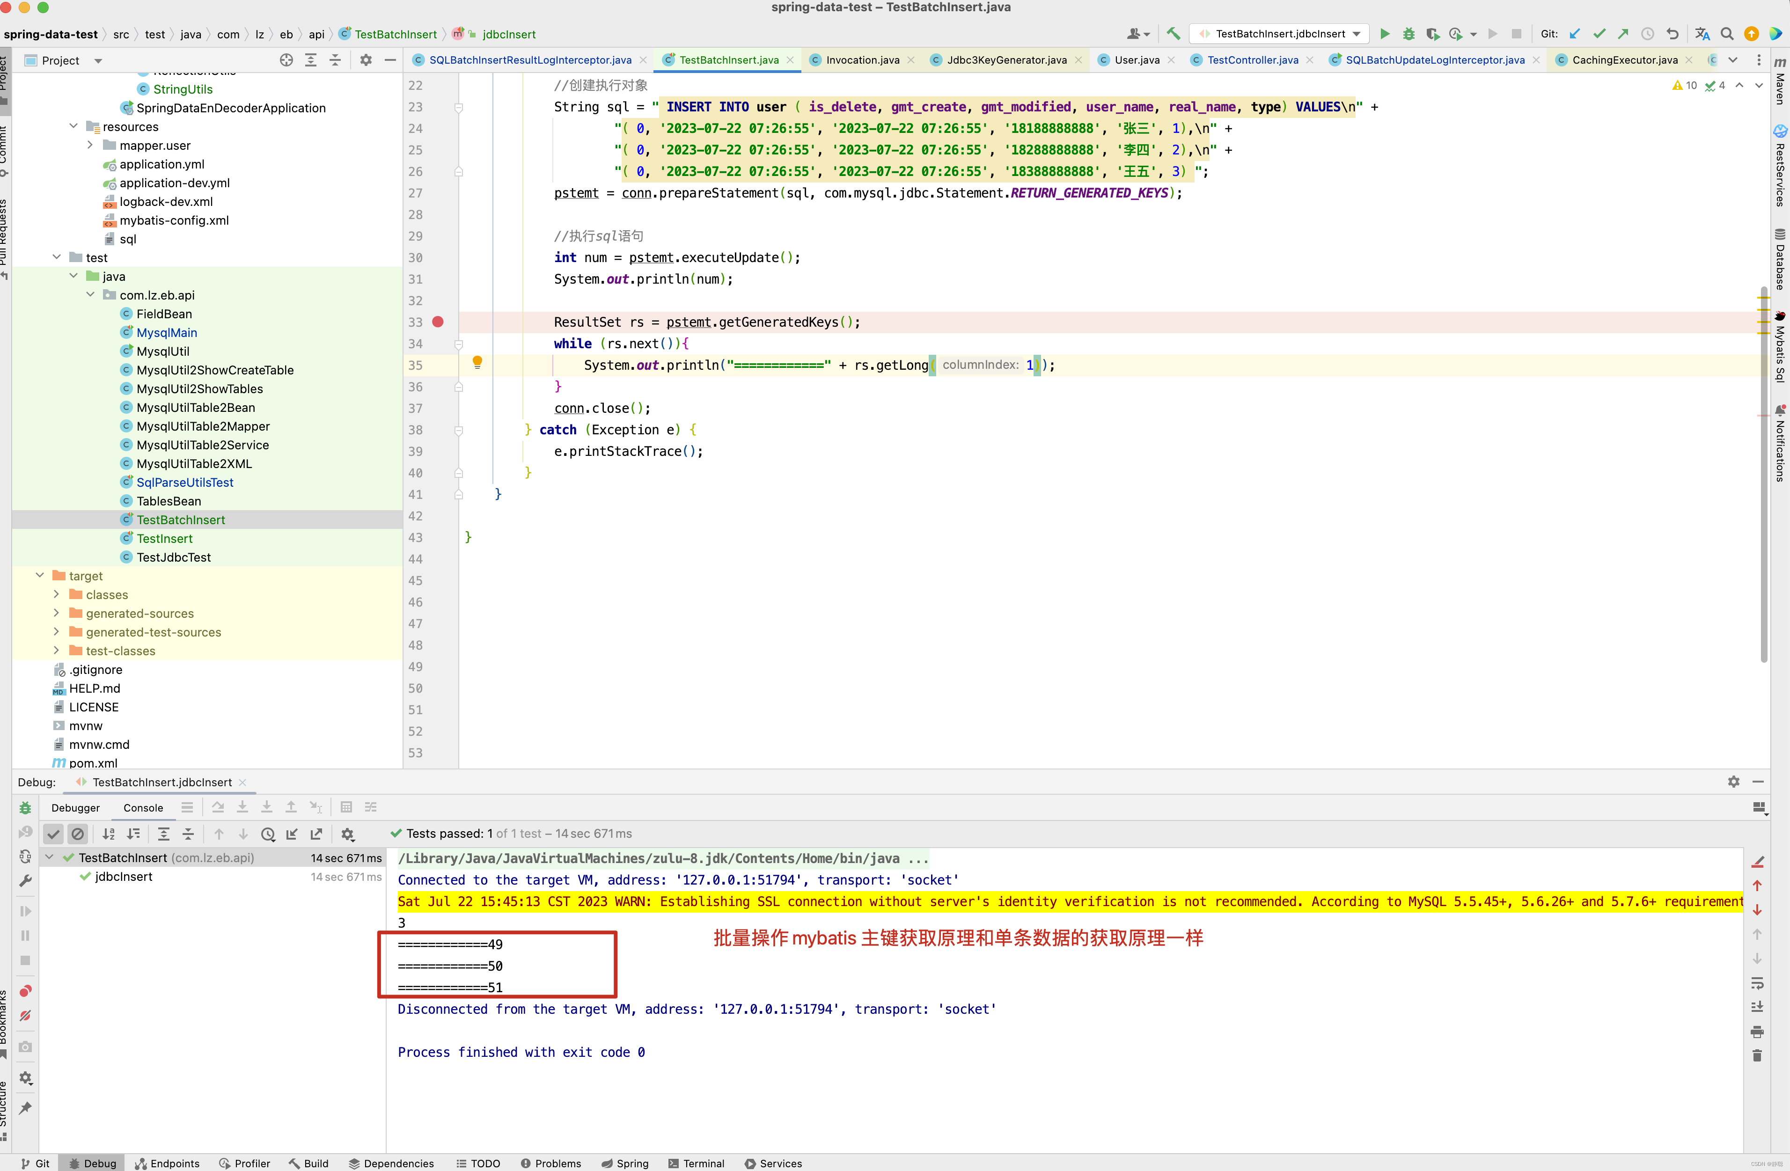Select jdbcInsert test result
The image size is (1790, 1171).
(124, 876)
